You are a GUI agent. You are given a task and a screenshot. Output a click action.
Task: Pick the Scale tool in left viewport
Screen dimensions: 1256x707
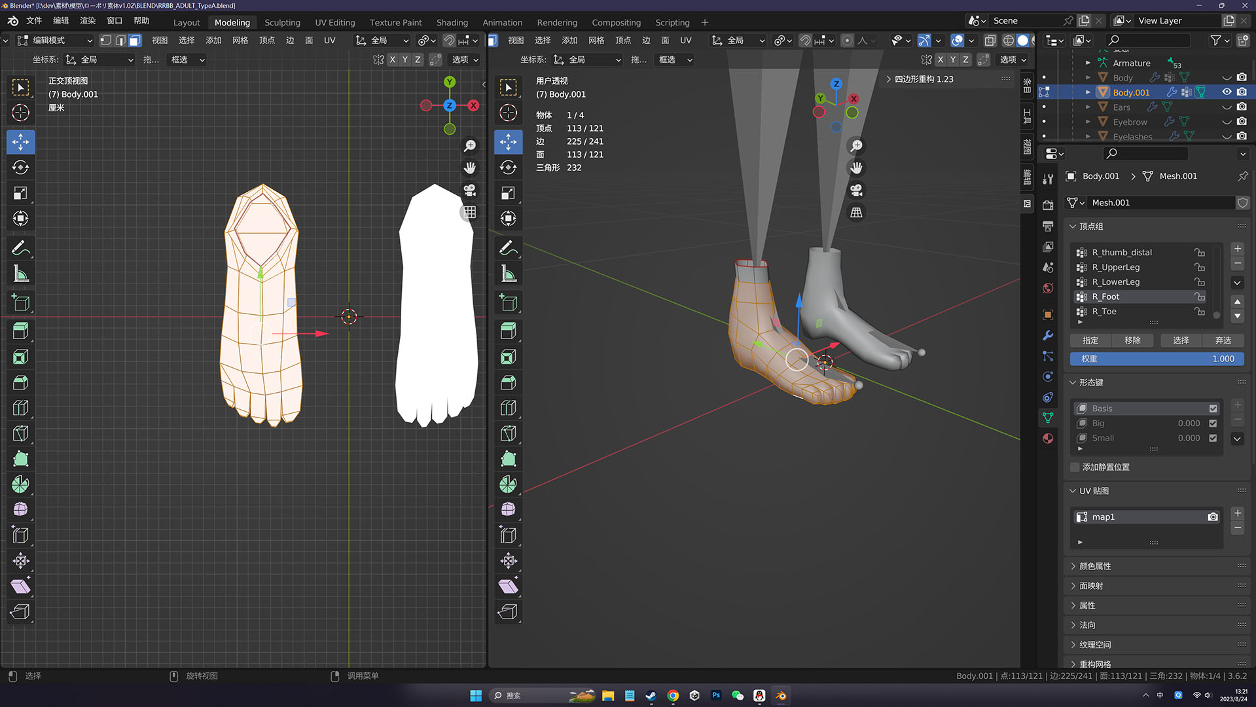pos(20,193)
